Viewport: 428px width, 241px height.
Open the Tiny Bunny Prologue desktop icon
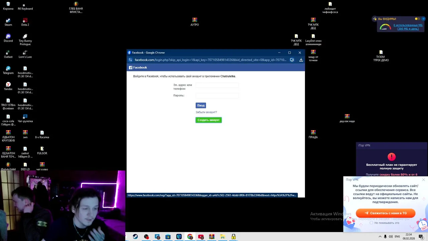click(x=25, y=39)
